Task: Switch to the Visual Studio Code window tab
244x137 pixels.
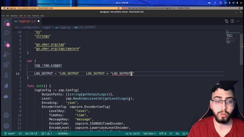Action: 61,8
